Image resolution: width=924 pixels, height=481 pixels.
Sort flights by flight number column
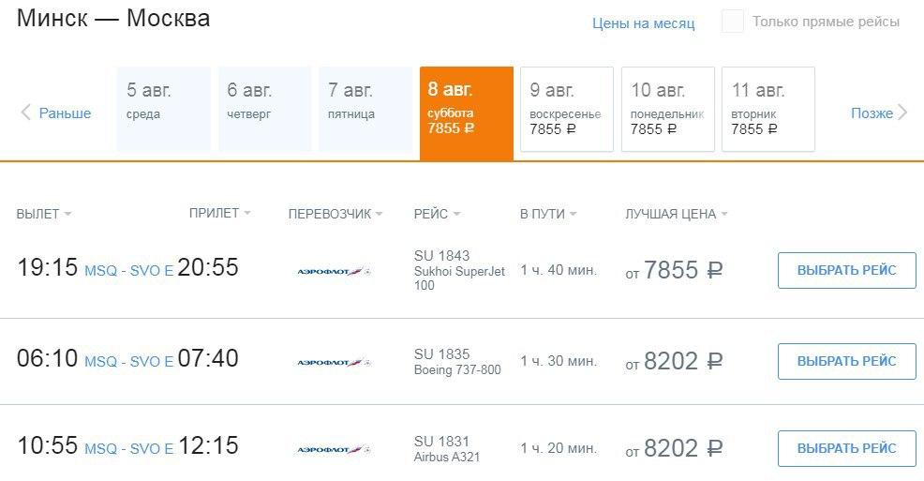click(436, 214)
